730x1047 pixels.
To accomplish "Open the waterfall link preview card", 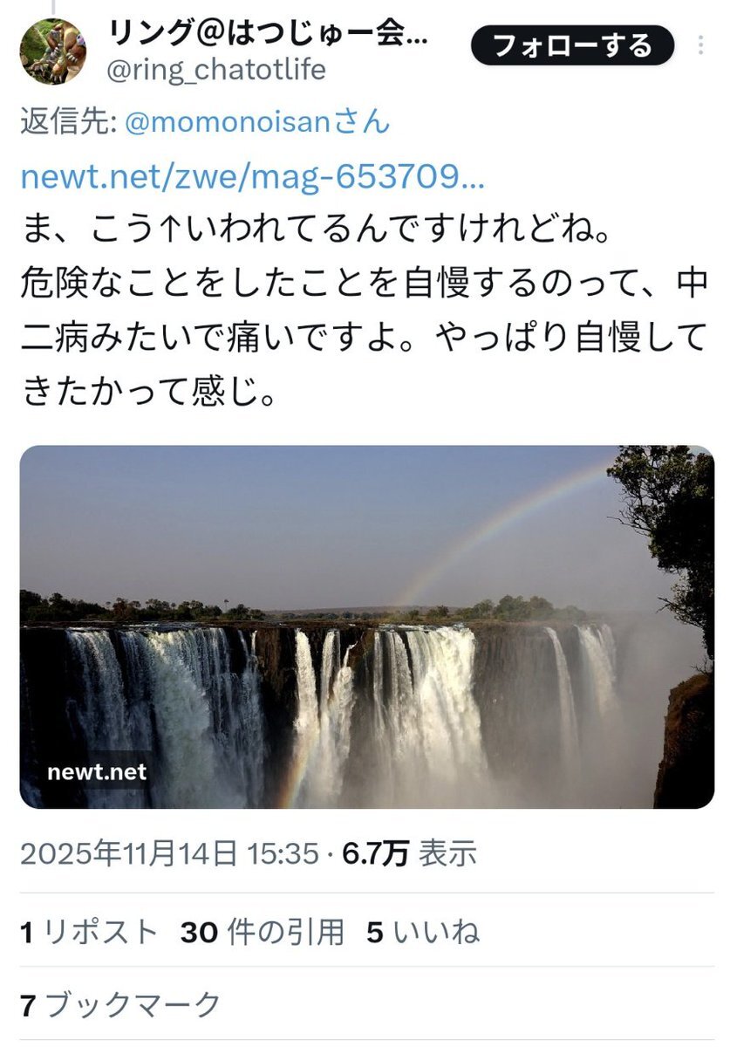I will click(366, 626).
